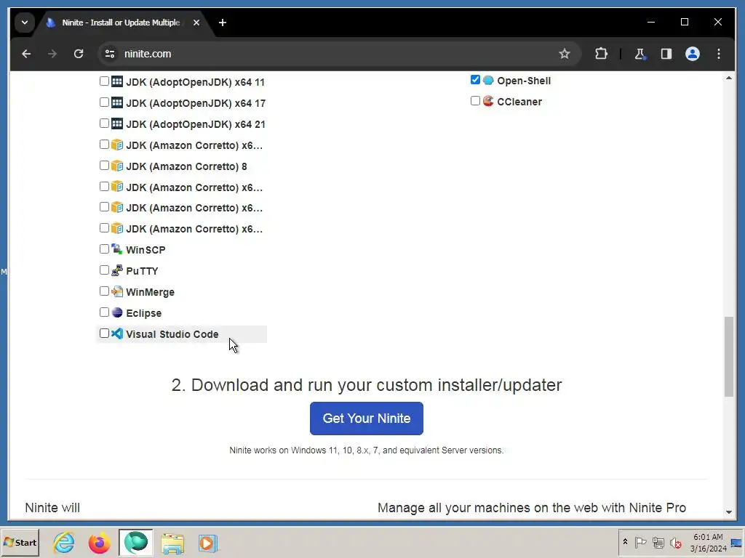Close the Ninite tab
745x558 pixels.
196,23
